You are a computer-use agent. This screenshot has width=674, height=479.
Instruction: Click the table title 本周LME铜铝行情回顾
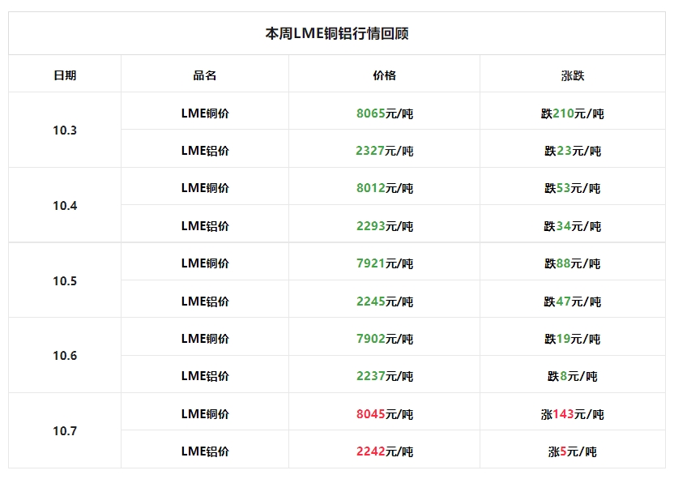[x=336, y=34]
